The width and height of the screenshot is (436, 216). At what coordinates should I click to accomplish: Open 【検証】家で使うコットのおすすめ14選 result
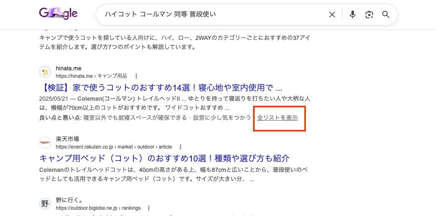(x=161, y=88)
